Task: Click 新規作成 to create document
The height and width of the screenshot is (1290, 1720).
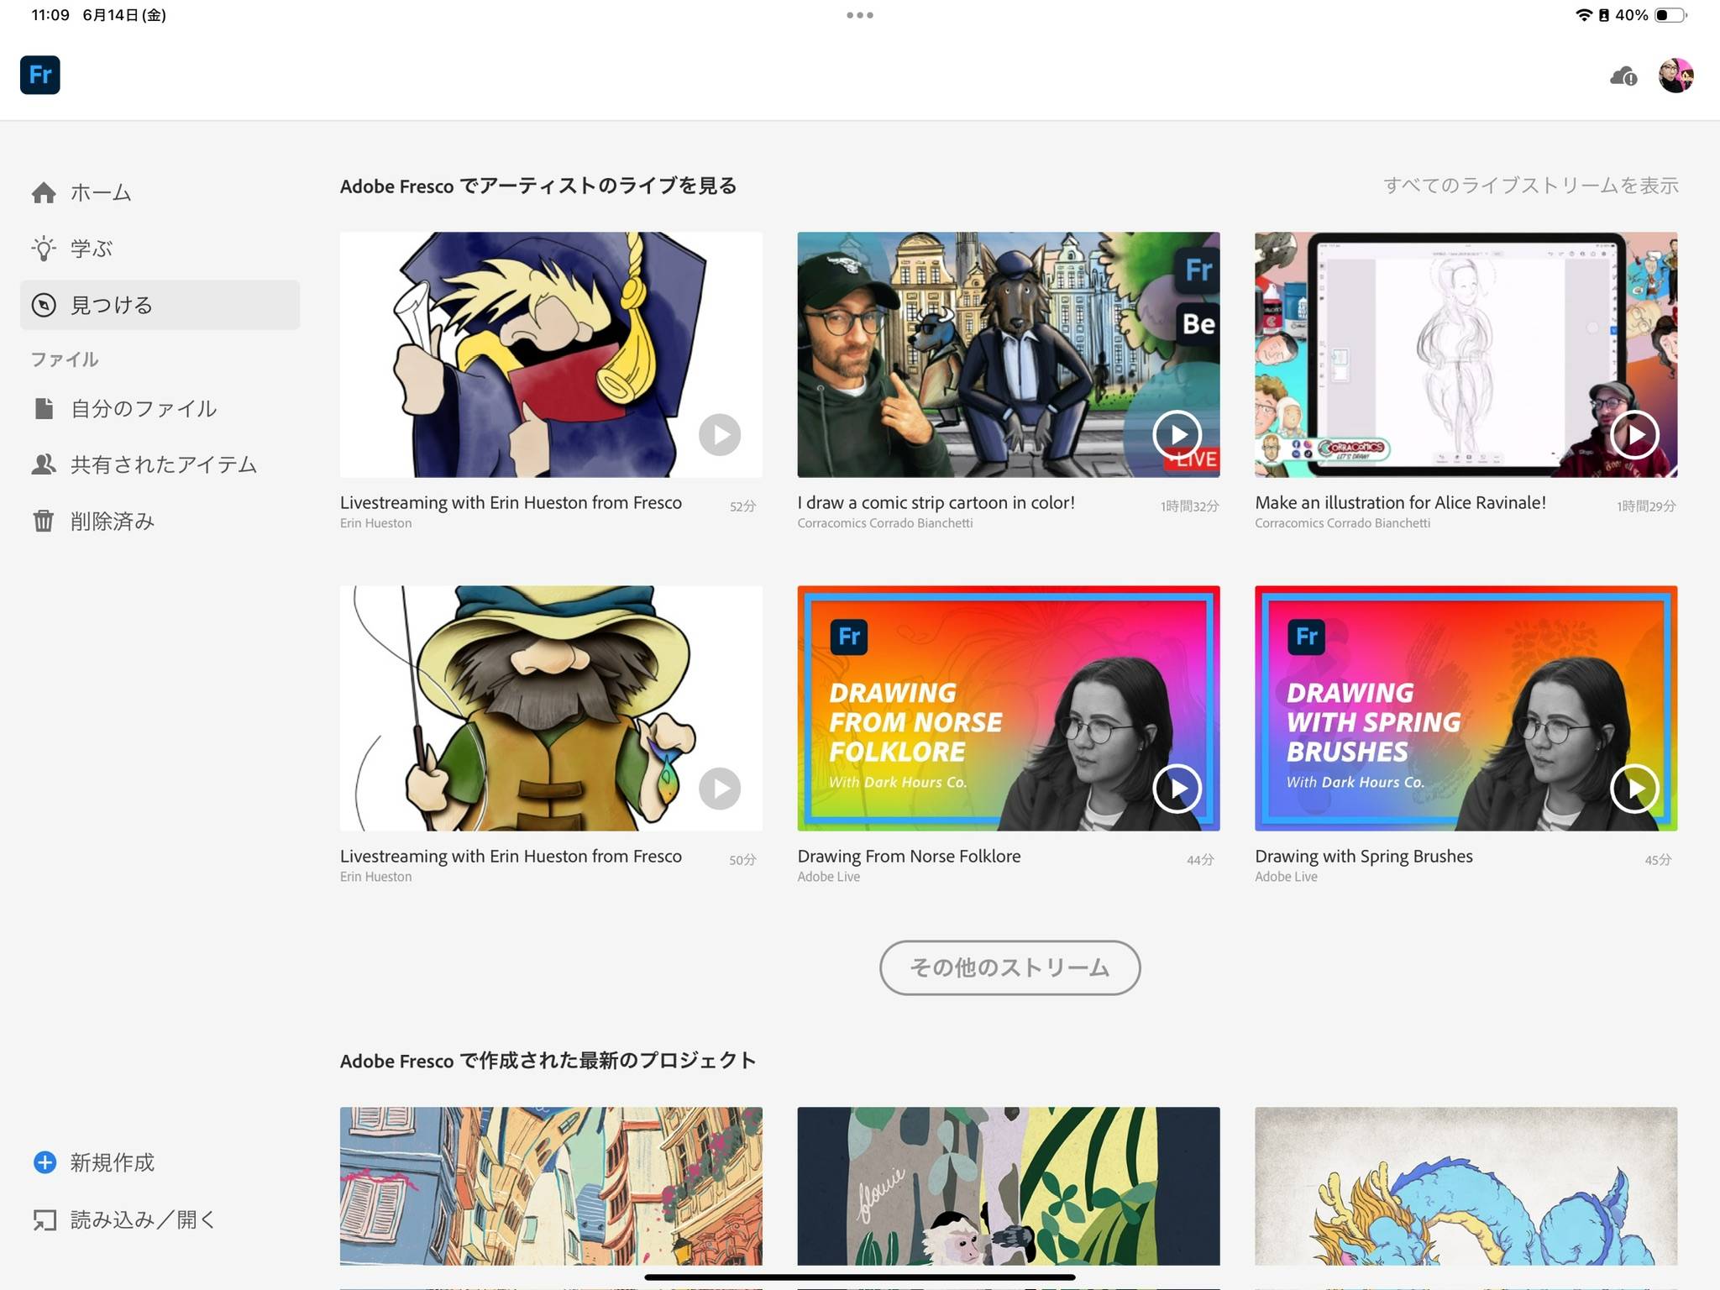Action: click(113, 1162)
